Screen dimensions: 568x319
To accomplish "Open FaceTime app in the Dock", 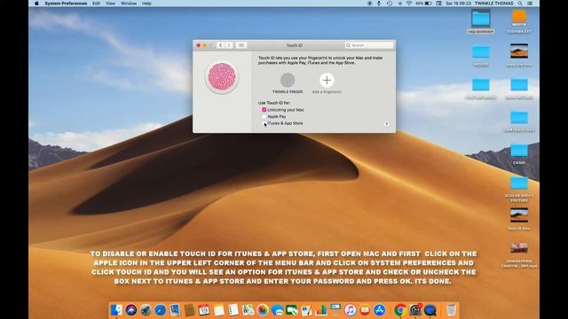I will point(292,310).
